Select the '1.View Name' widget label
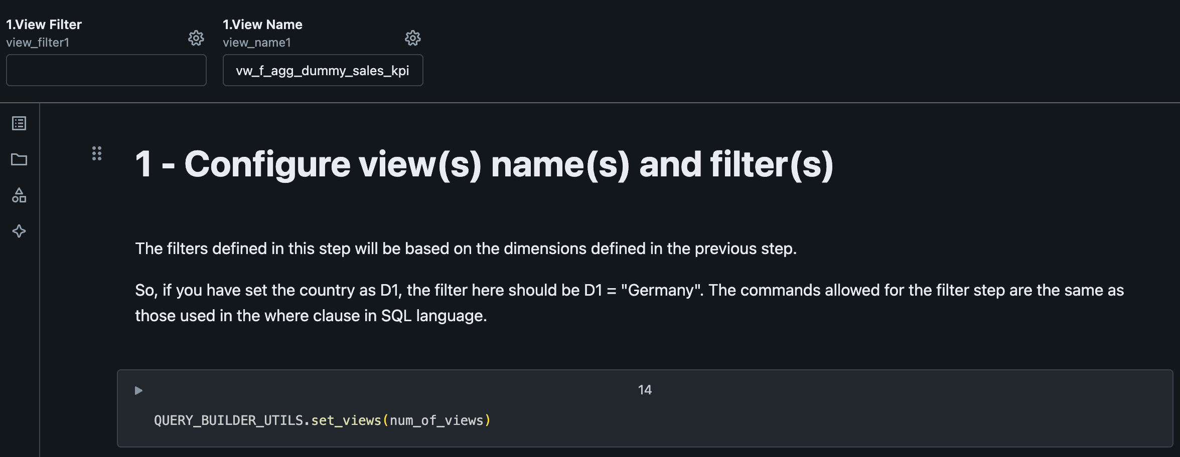This screenshot has height=457, width=1180. (x=262, y=25)
